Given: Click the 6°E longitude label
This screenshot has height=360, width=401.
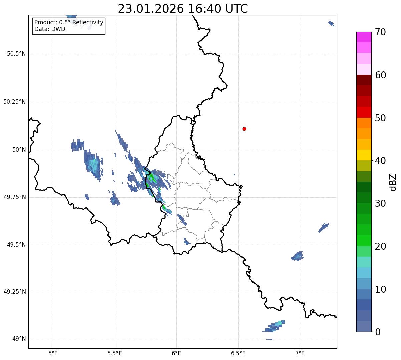Looking at the screenshot, I should tap(176, 353).
